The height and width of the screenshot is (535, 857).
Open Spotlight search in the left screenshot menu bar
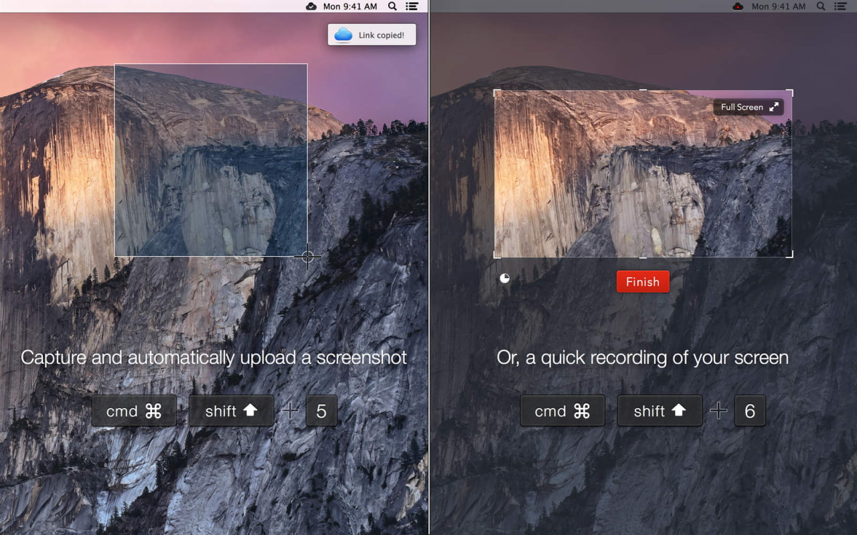(x=392, y=6)
